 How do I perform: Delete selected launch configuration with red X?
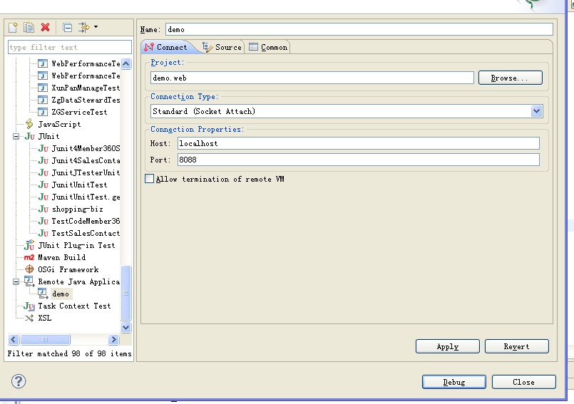pyautogui.click(x=46, y=28)
